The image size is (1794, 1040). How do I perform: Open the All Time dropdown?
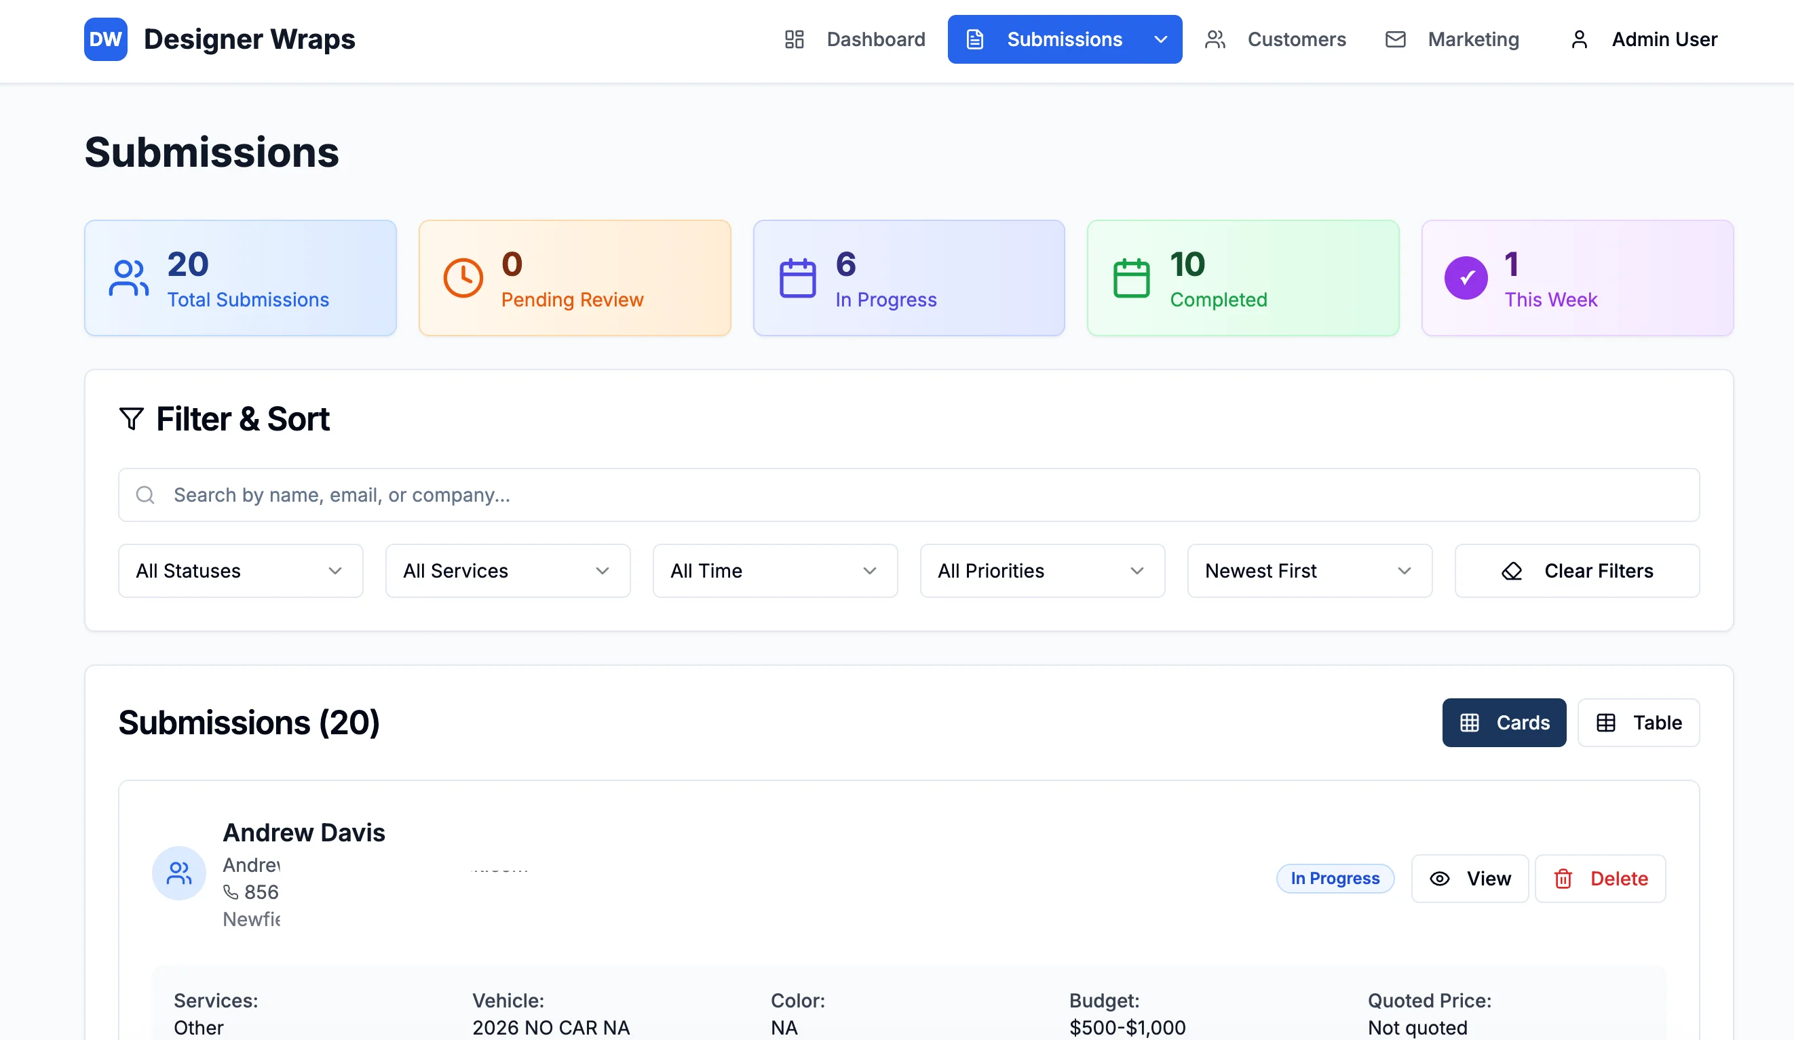click(x=775, y=572)
